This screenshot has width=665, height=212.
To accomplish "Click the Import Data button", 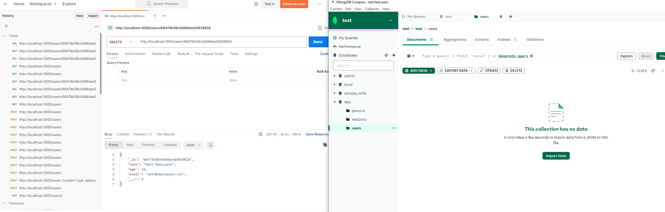I will tap(556, 156).
